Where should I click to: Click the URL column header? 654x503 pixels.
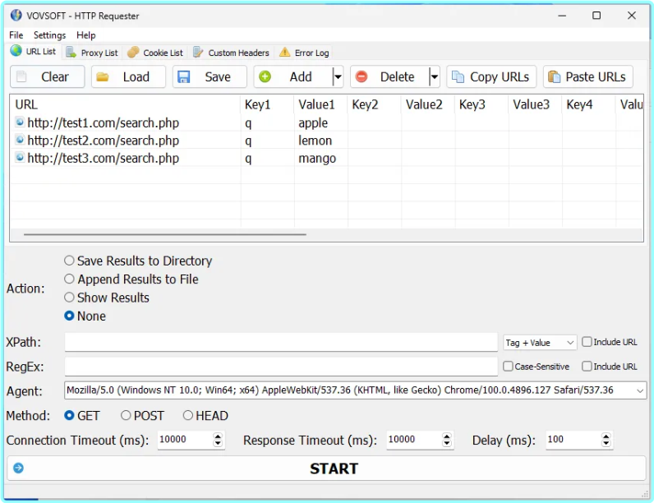[126, 104]
